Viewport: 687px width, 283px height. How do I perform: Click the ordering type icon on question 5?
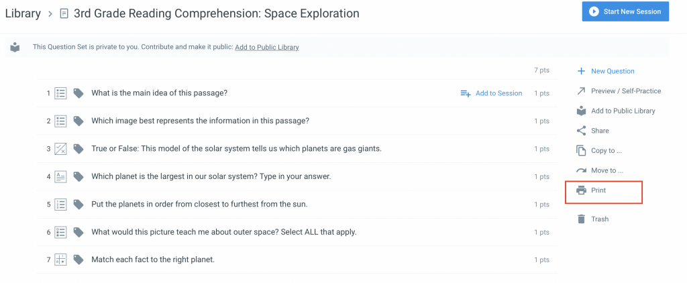tap(60, 204)
